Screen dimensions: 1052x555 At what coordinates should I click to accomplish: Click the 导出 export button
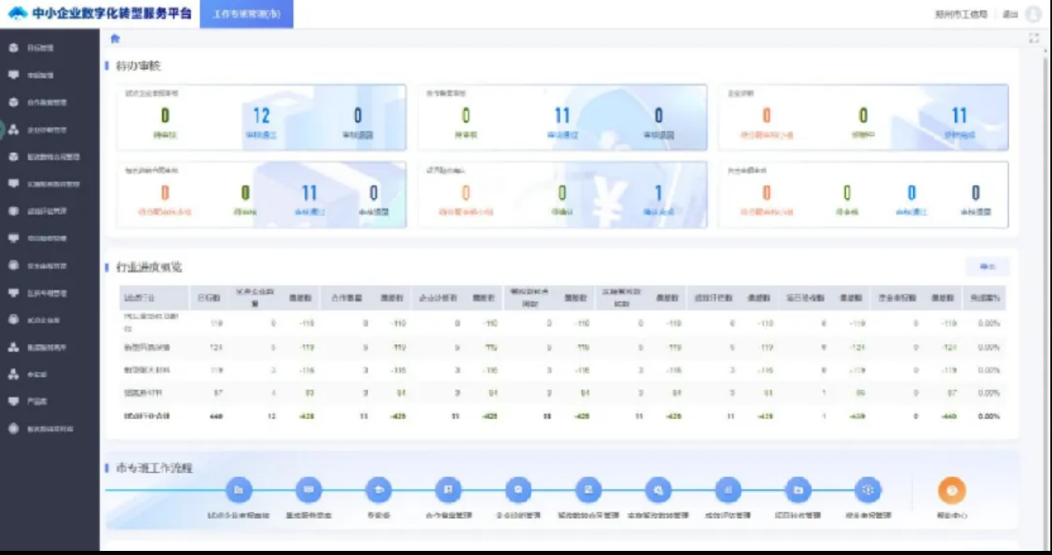(987, 267)
